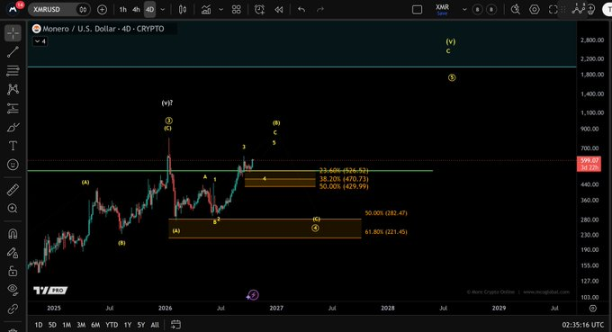612x332 pixels.
Task: Open the go to date calendar icon
Action: pos(175,325)
